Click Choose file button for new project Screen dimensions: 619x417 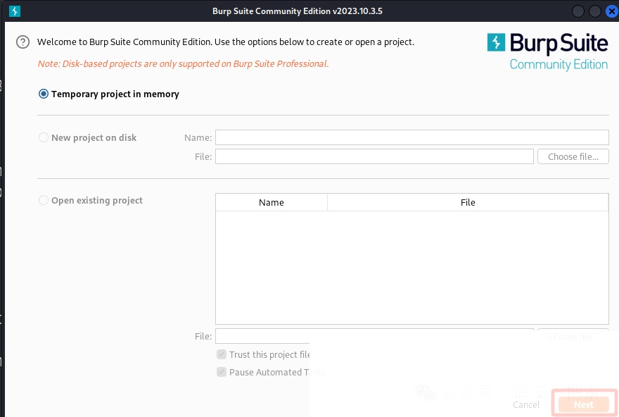click(x=573, y=156)
